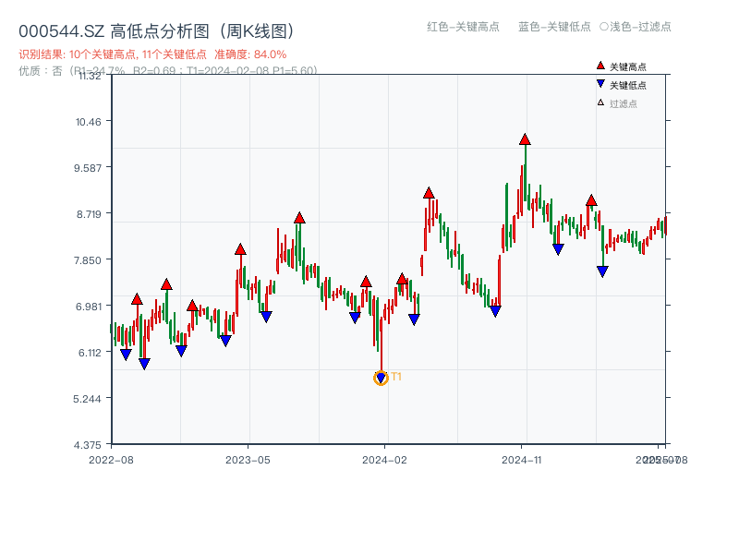Click the orange-circled T1 low point marker

point(381,378)
